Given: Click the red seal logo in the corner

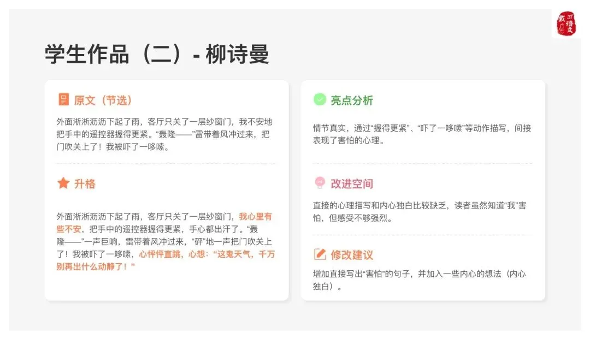Looking at the screenshot, I should (x=566, y=24).
